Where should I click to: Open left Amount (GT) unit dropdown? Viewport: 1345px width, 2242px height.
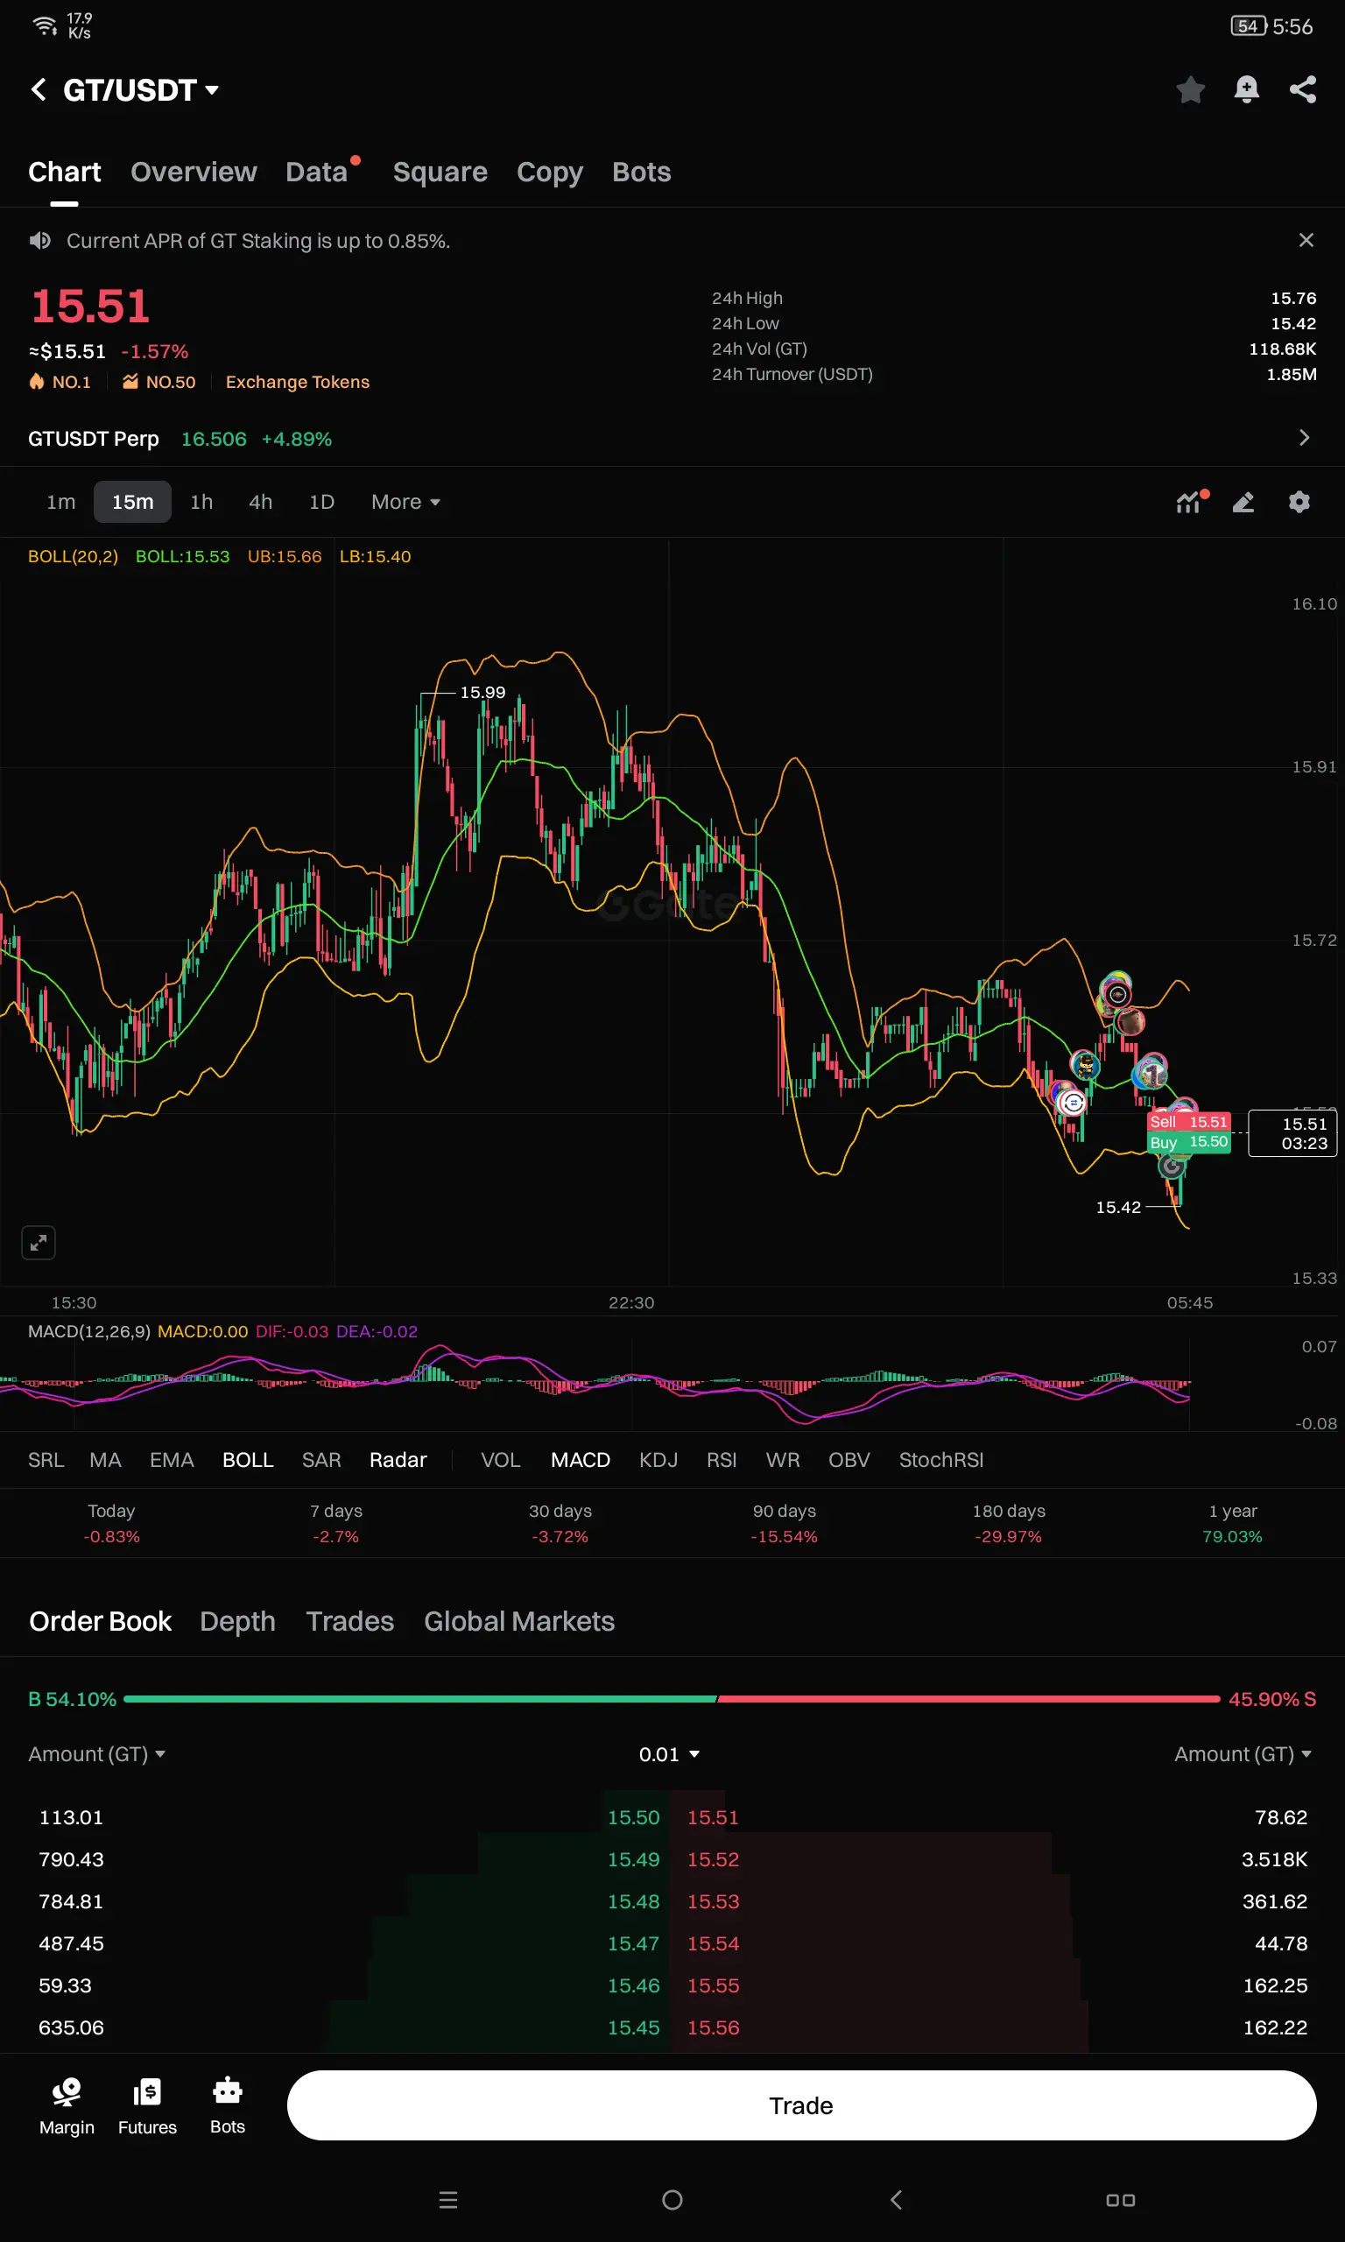pyautogui.click(x=97, y=1754)
